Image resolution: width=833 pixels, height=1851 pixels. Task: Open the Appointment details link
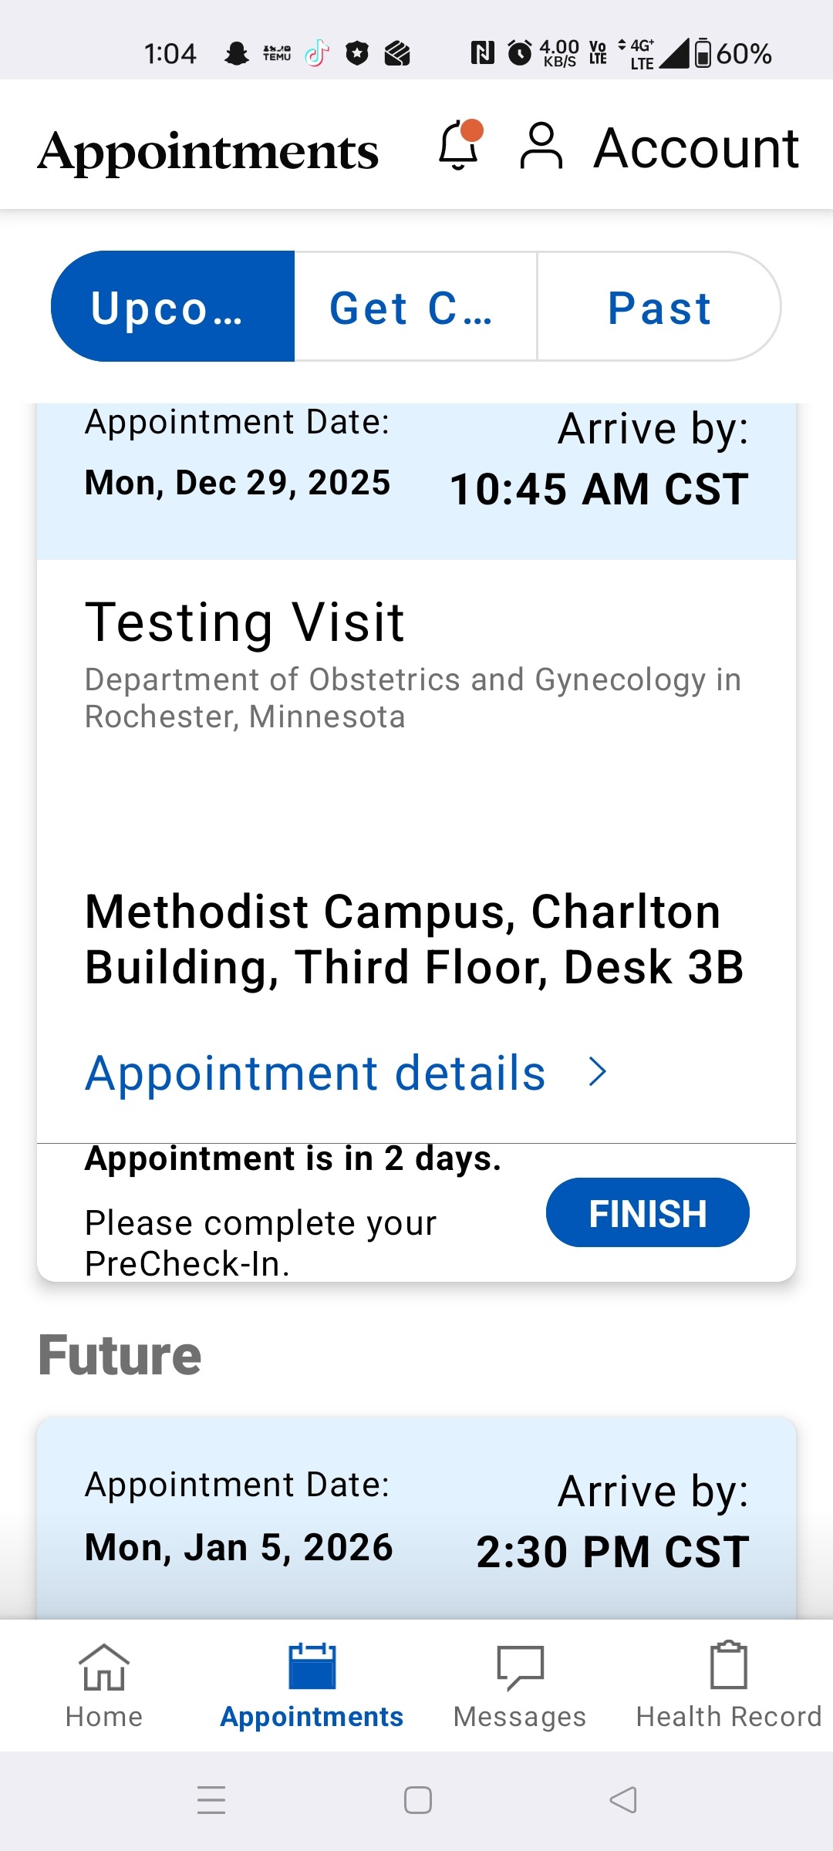315,1073
